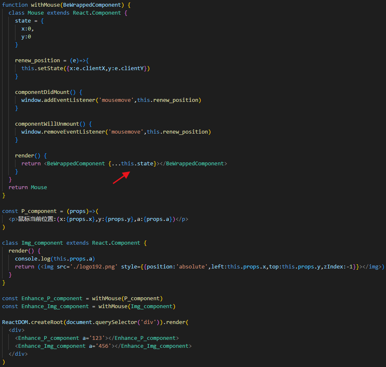386x367 pixels.
Task: Click a='456' attribute on Enhance_Img_component
Action: coord(100,346)
